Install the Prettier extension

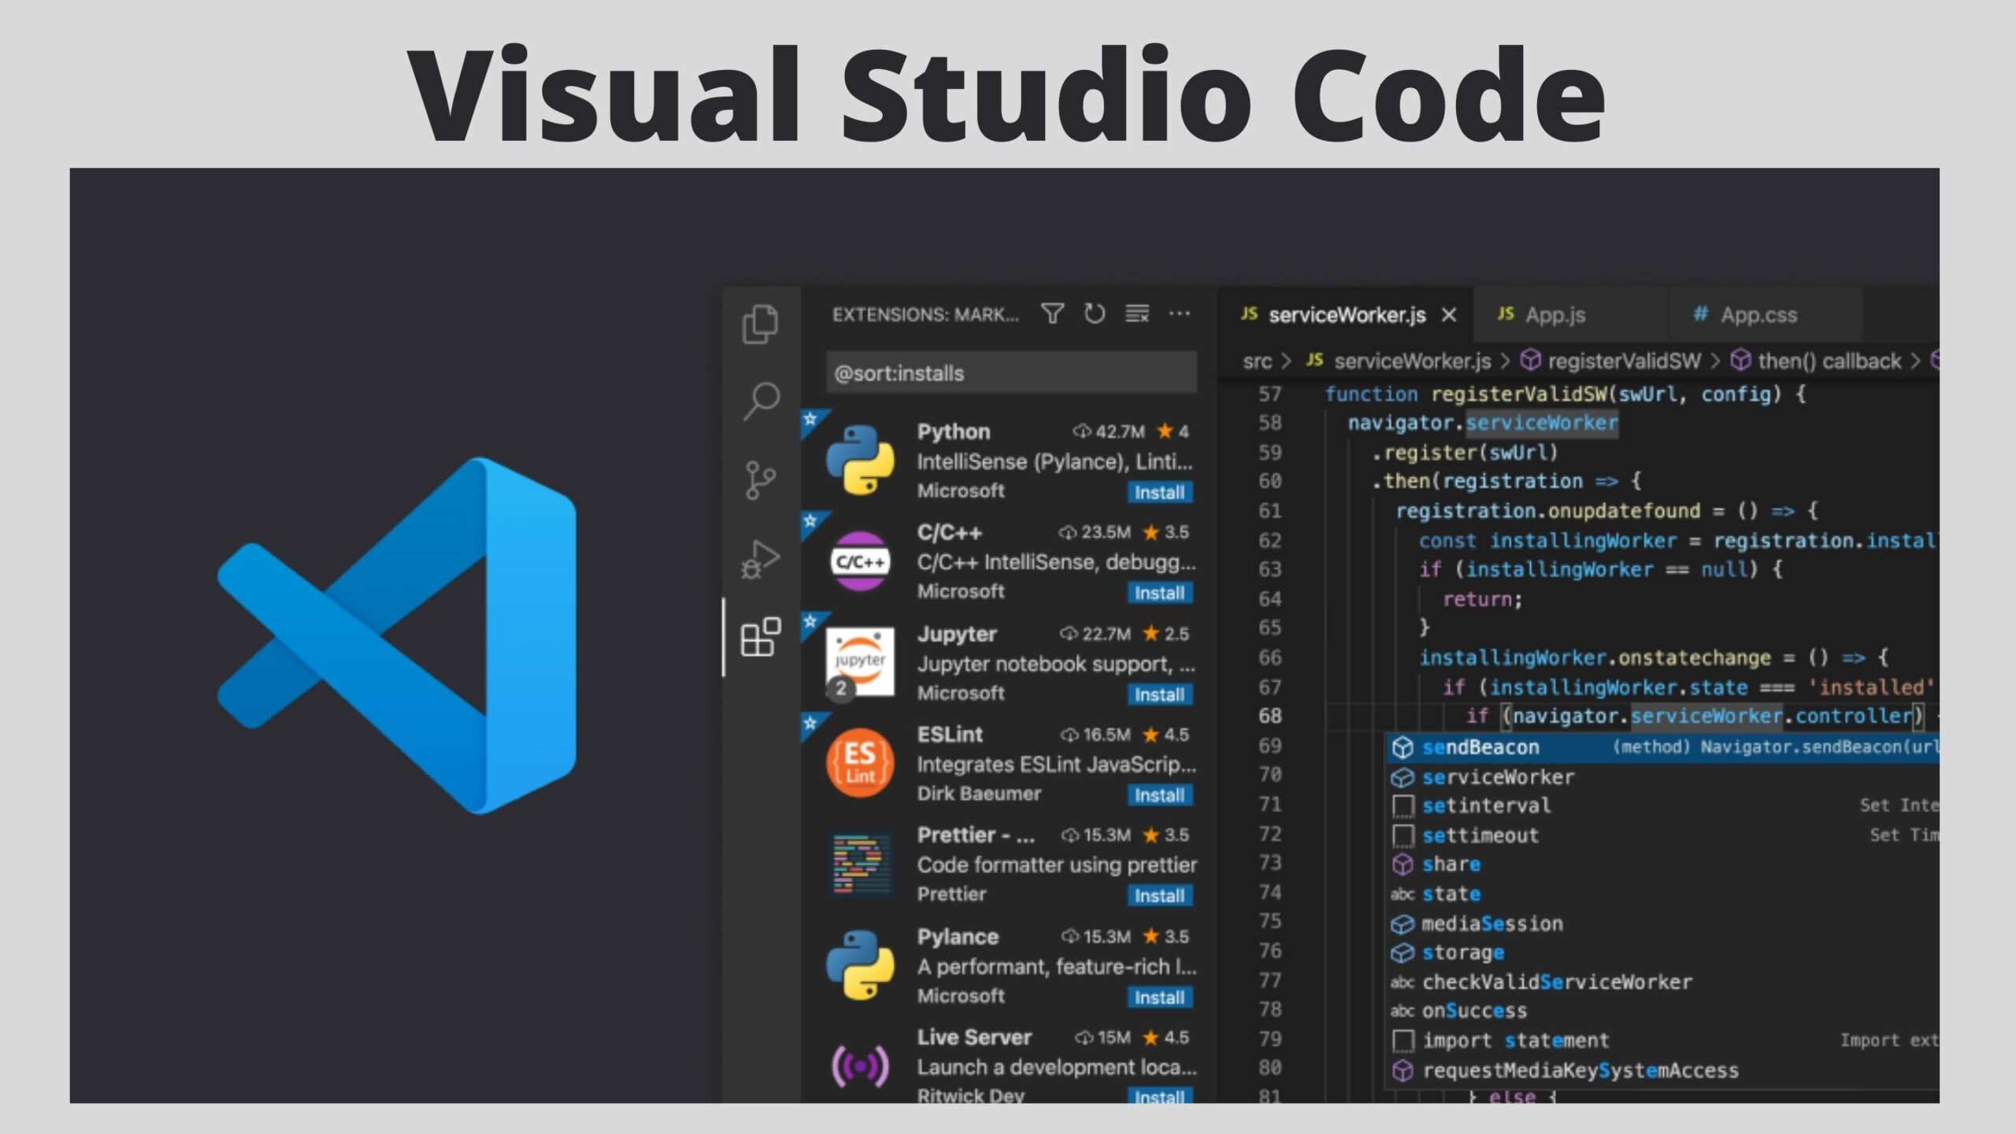click(1159, 896)
